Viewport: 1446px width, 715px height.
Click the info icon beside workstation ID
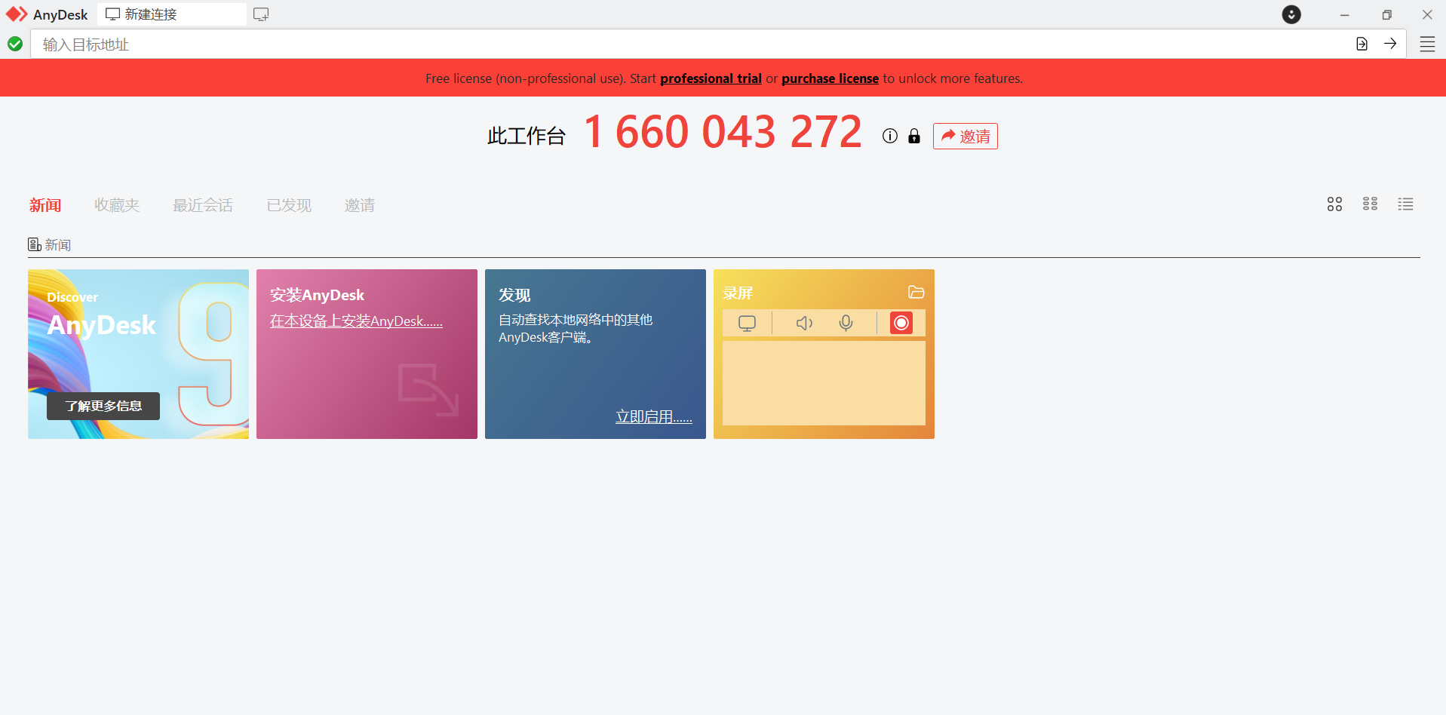pos(890,136)
